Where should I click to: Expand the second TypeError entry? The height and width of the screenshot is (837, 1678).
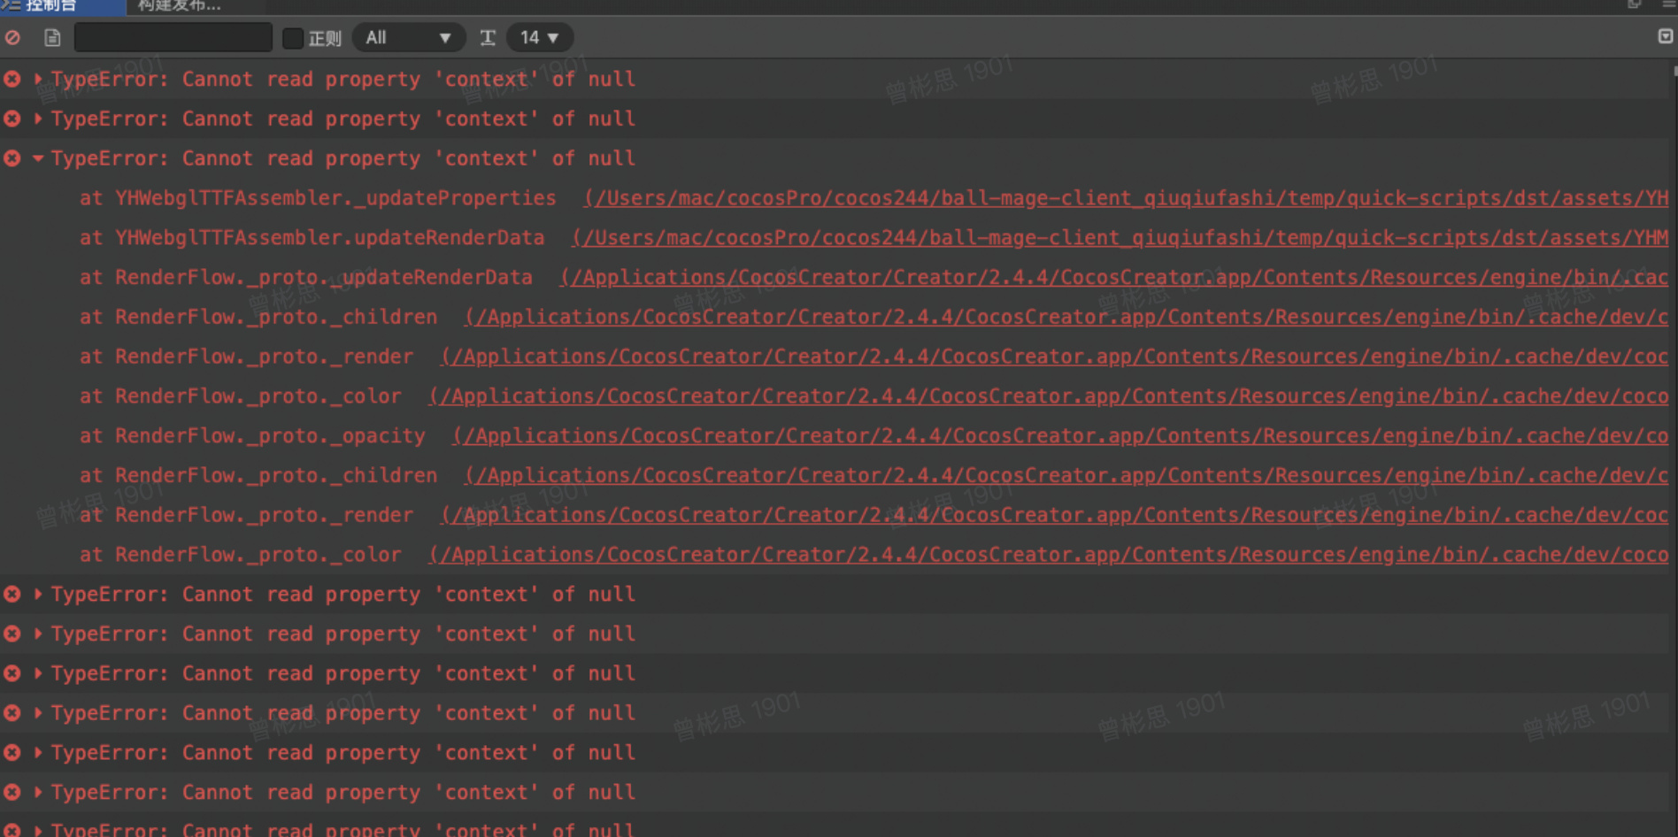[x=38, y=119]
